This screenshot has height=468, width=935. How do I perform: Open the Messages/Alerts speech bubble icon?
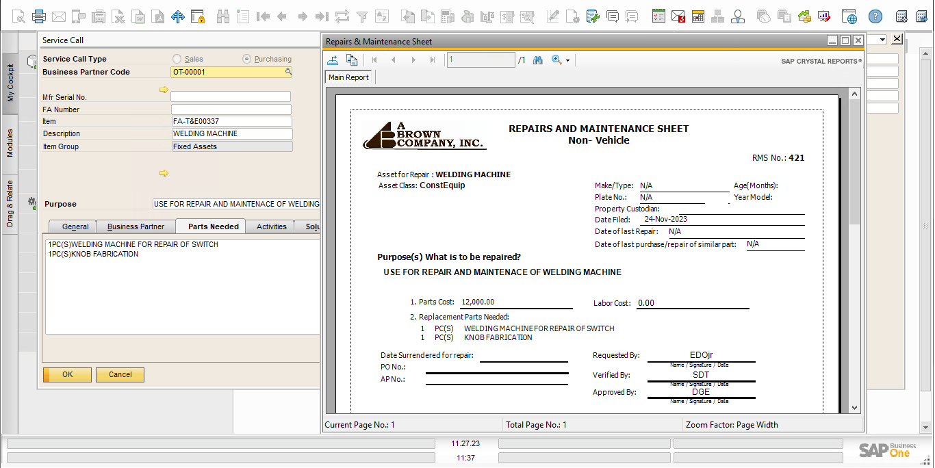(x=613, y=16)
